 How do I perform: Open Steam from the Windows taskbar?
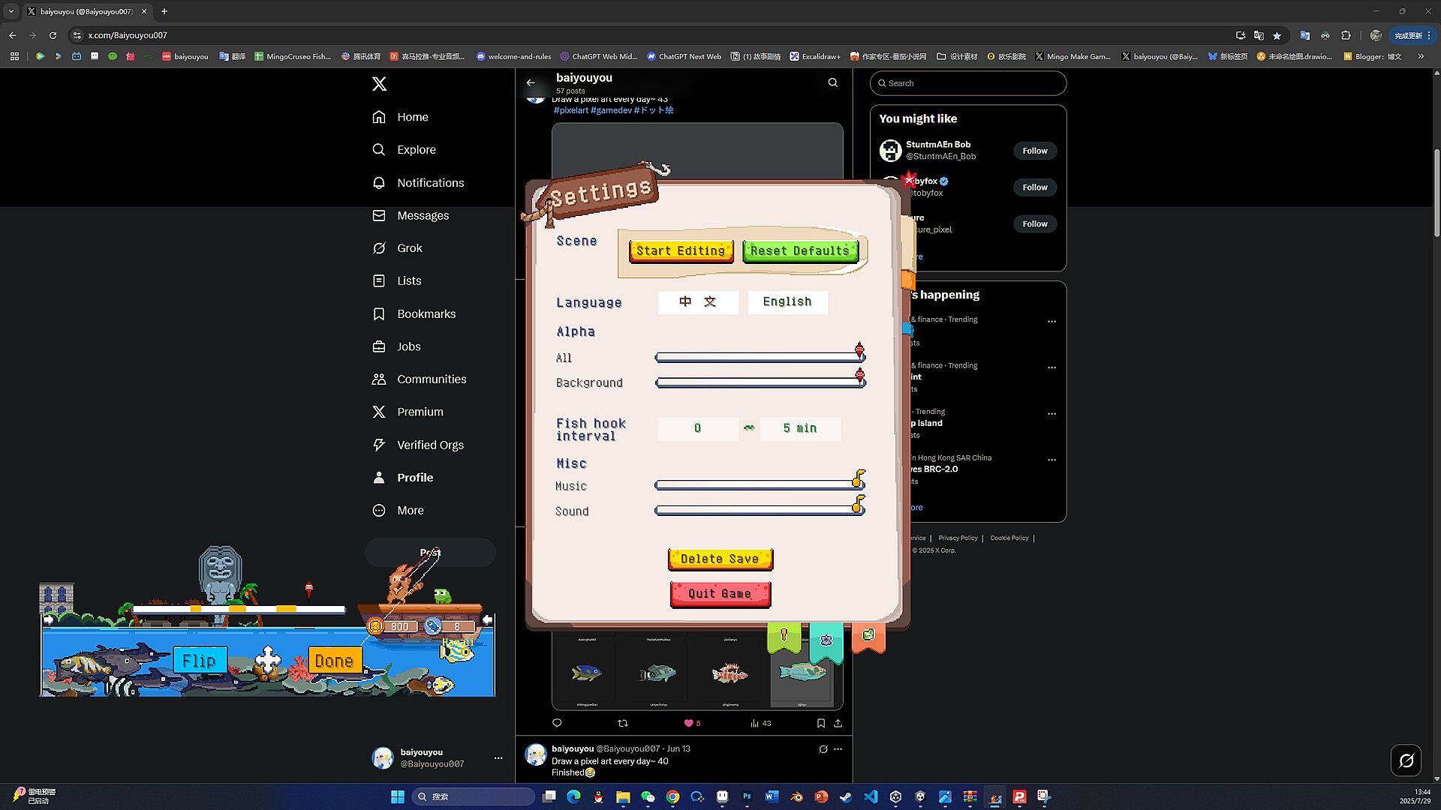pyautogui.click(x=846, y=796)
